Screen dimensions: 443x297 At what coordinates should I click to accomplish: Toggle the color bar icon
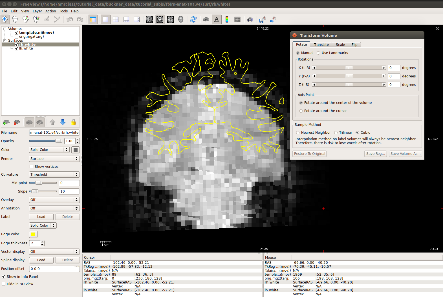click(227, 19)
